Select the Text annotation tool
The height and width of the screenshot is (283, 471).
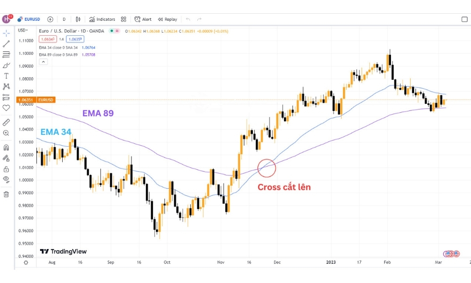pos(6,75)
